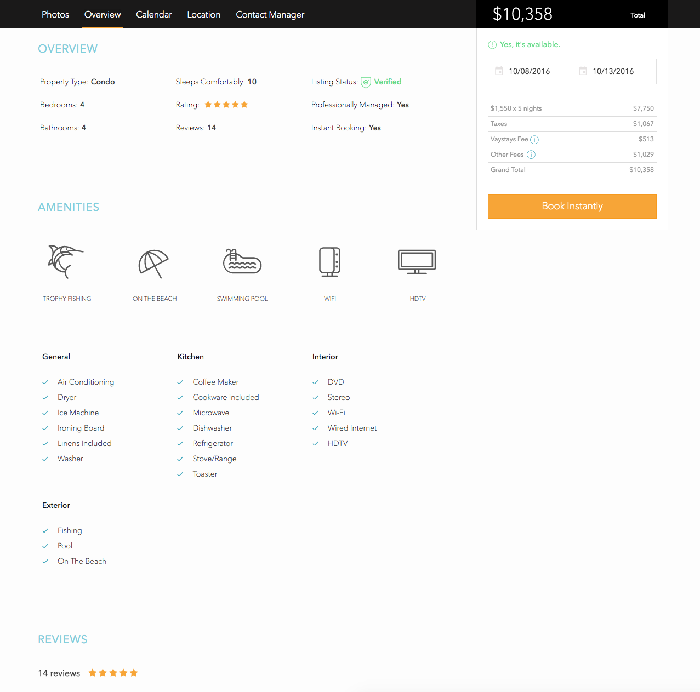The height and width of the screenshot is (692, 700).
Task: Click the 10/13/2016 check-out date field
Action: (x=614, y=71)
